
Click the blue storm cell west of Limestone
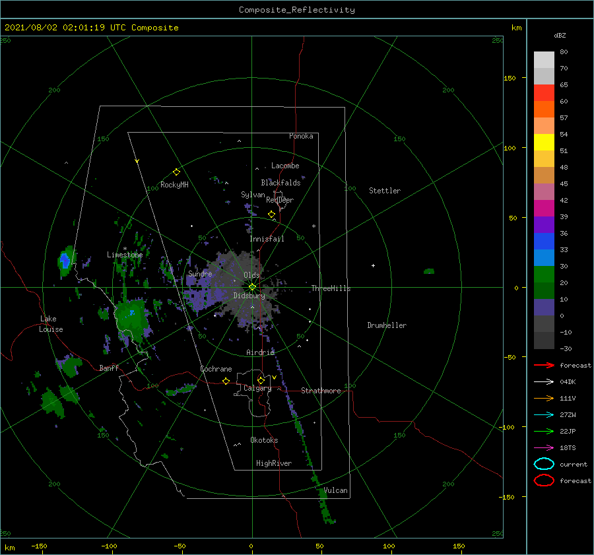click(x=65, y=261)
